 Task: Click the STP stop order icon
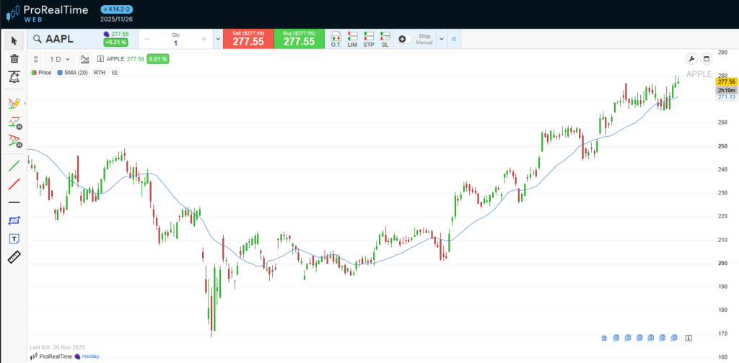click(369, 39)
